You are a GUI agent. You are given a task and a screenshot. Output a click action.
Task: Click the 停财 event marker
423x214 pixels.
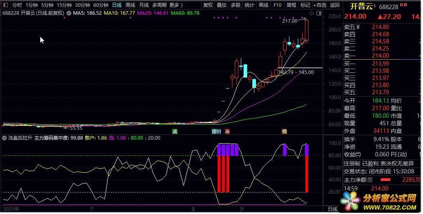(216, 131)
